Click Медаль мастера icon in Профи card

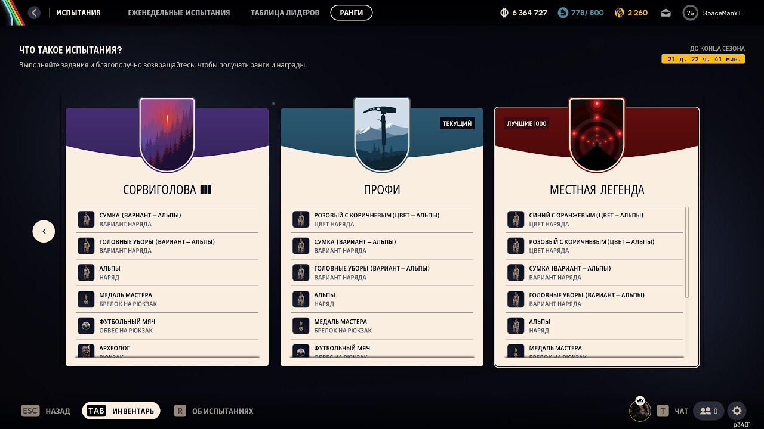pos(301,325)
